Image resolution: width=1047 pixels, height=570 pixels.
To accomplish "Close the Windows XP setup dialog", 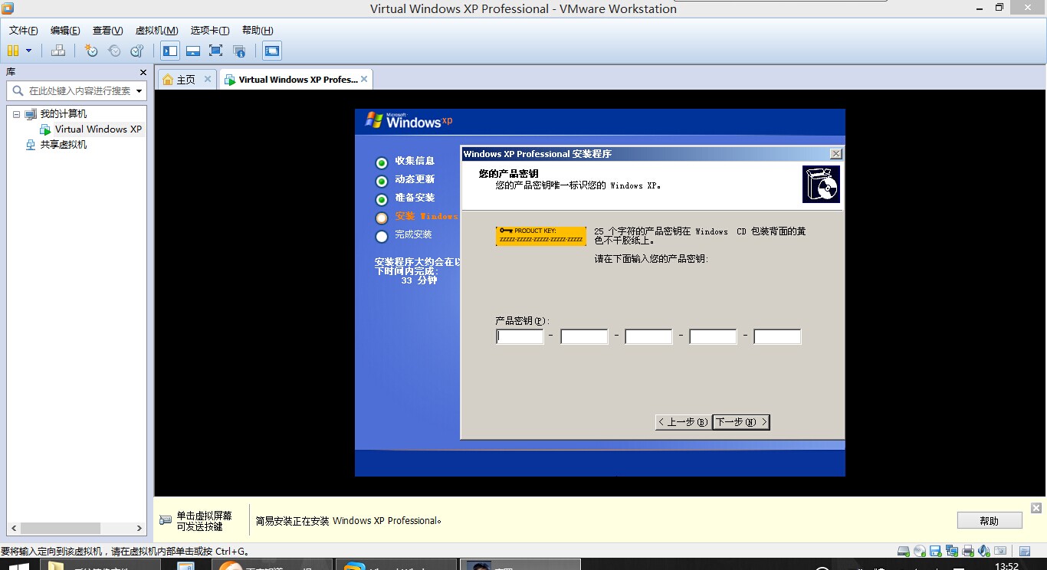I will coord(835,154).
